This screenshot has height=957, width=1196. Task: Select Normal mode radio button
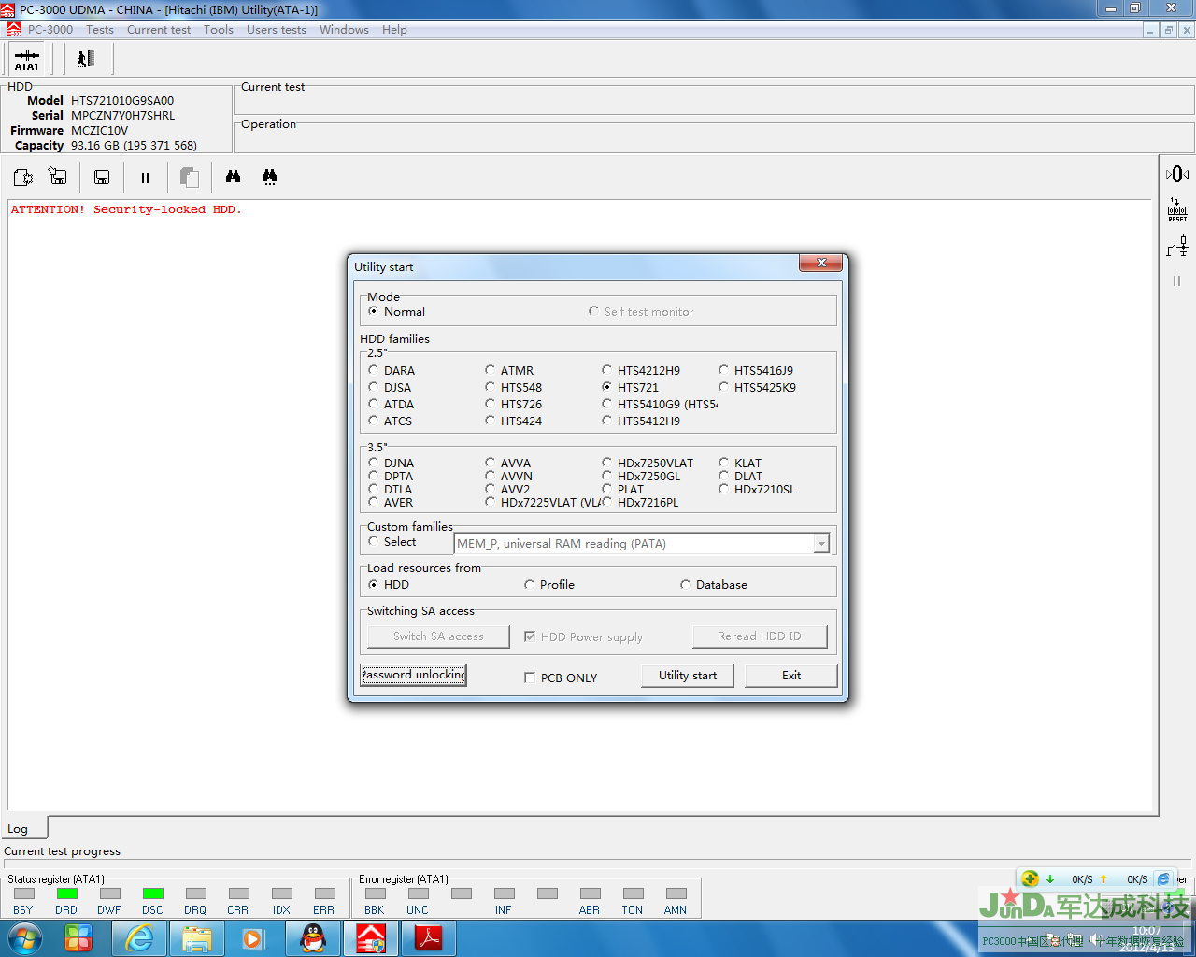pos(373,311)
